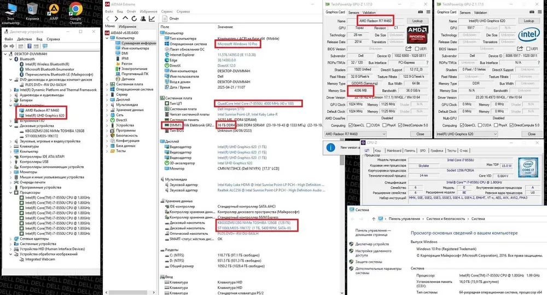Screen dimensions: 547x295
Task: Collapse Процессоры node in Device Manager
Action: (x=11, y=193)
